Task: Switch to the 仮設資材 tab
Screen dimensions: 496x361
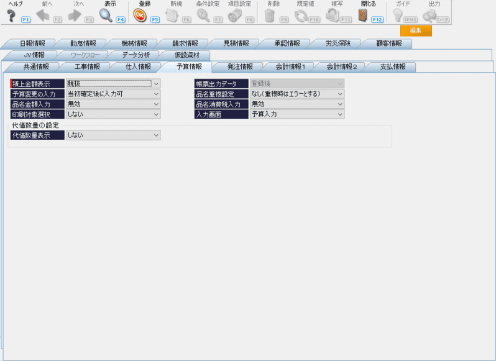Action: [x=187, y=55]
